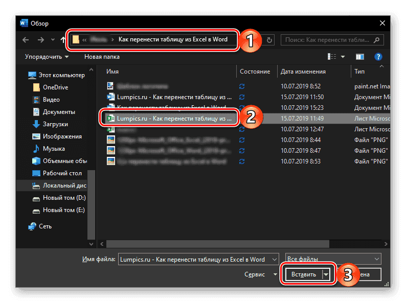Click sync status icon for 10.07.2019 8:52 file

tap(242, 86)
